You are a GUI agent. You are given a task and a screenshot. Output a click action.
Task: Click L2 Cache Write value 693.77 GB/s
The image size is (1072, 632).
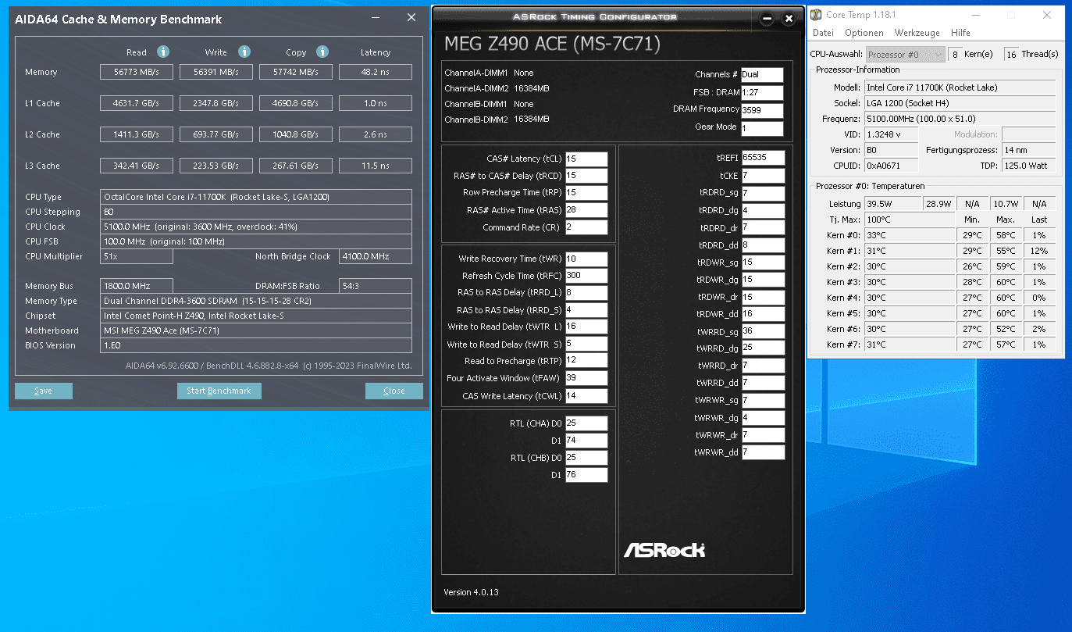pyautogui.click(x=216, y=134)
